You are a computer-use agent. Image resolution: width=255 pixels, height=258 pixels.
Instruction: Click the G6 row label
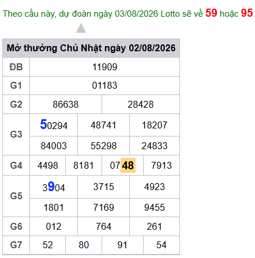point(16,226)
